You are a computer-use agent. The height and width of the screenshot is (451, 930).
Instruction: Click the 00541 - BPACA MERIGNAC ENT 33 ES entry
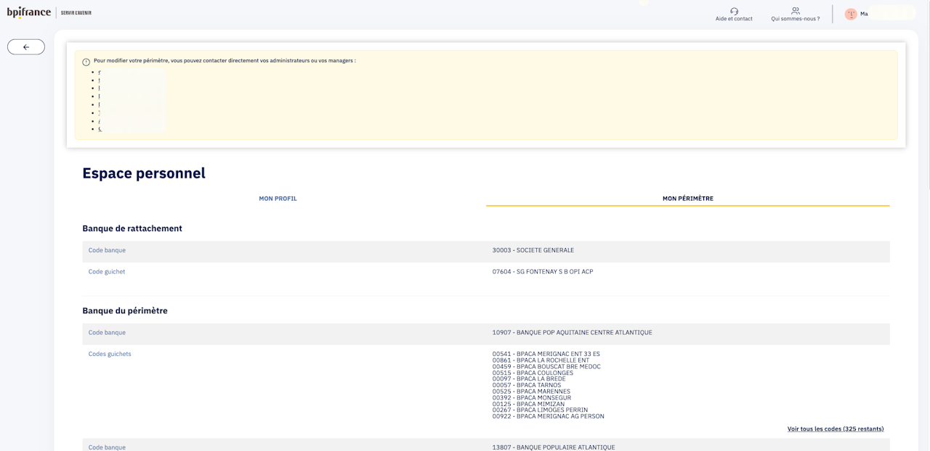[x=546, y=355]
